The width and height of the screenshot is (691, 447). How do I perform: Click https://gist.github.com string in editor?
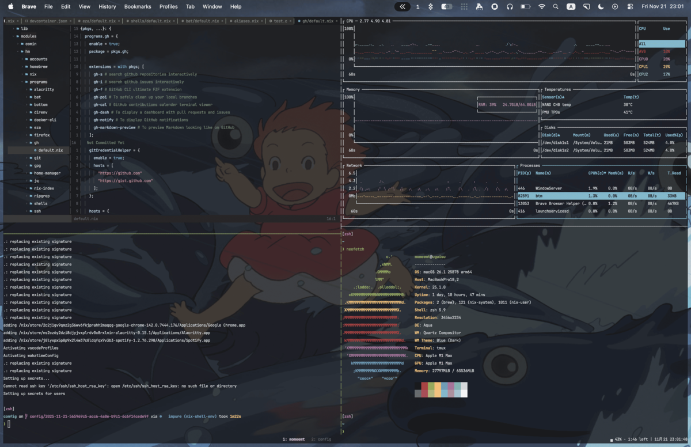126,180
